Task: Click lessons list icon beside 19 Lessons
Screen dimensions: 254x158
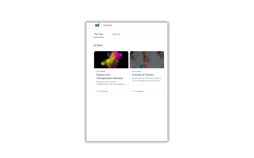Action: (x=97, y=91)
